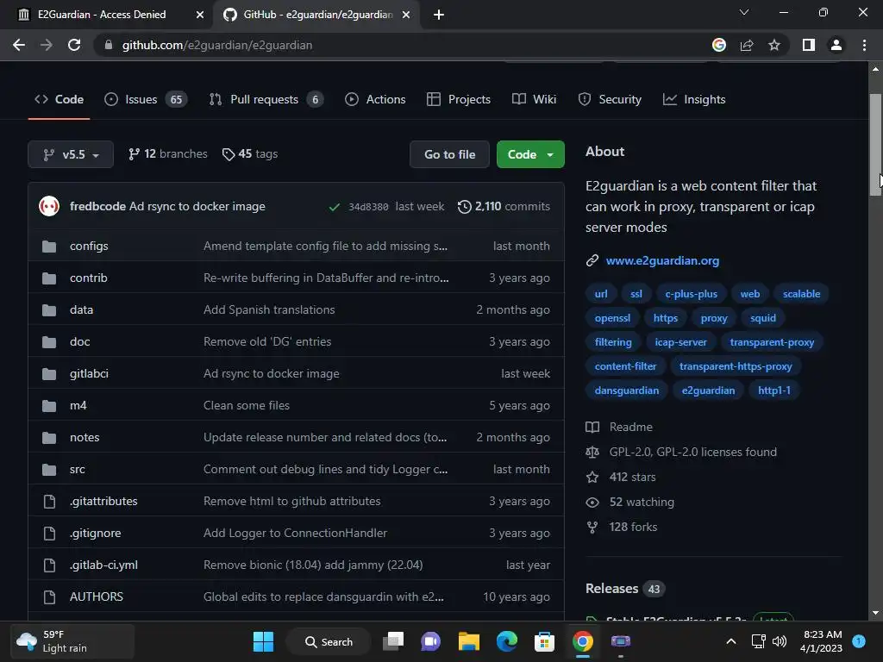Viewport: 883px width, 662px height.
Task: Open the Pull requests tab
Action: [x=266, y=100]
